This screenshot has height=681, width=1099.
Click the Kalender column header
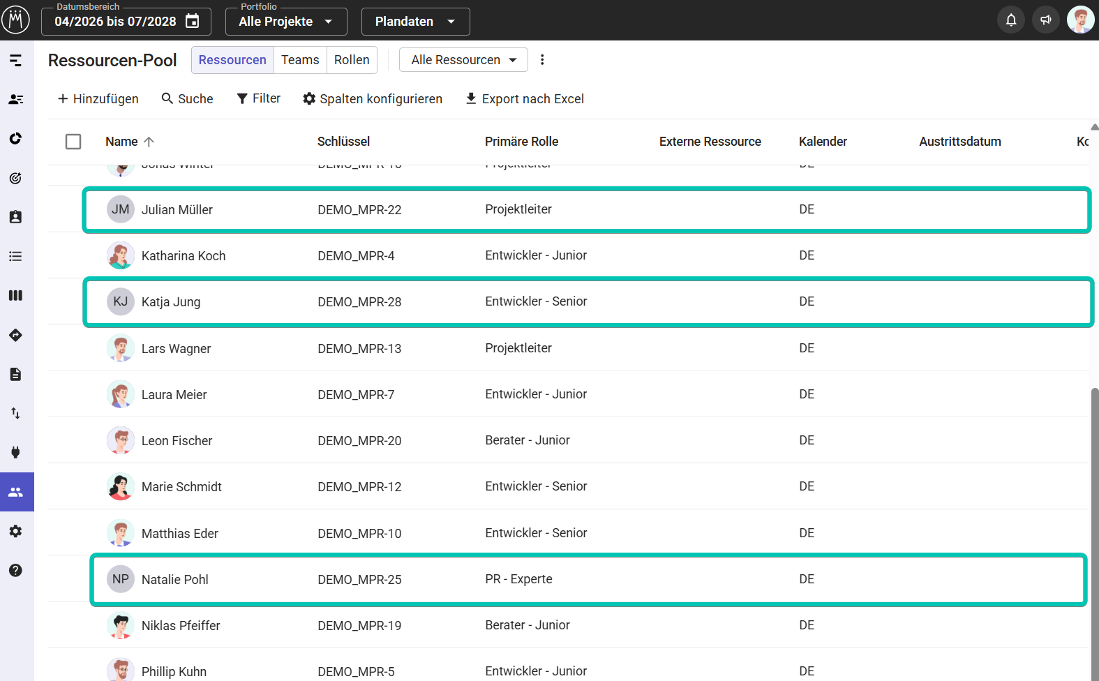823,142
